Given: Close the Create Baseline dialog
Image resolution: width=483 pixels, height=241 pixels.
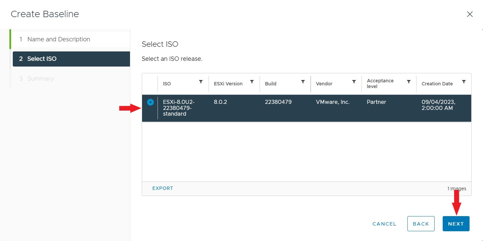Looking at the screenshot, I should pos(470,14).
